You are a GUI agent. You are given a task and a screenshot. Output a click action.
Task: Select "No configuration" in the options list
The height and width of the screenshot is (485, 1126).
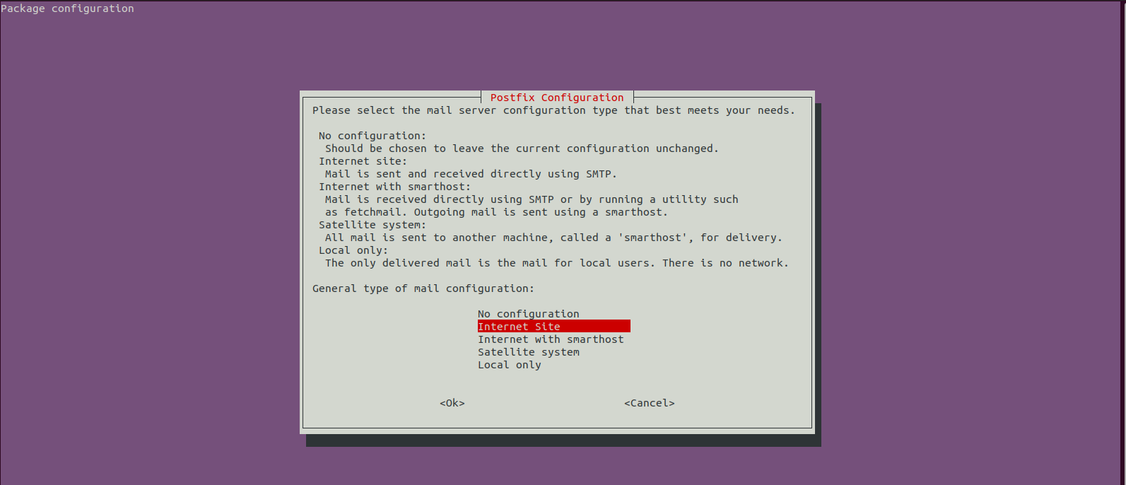528,314
